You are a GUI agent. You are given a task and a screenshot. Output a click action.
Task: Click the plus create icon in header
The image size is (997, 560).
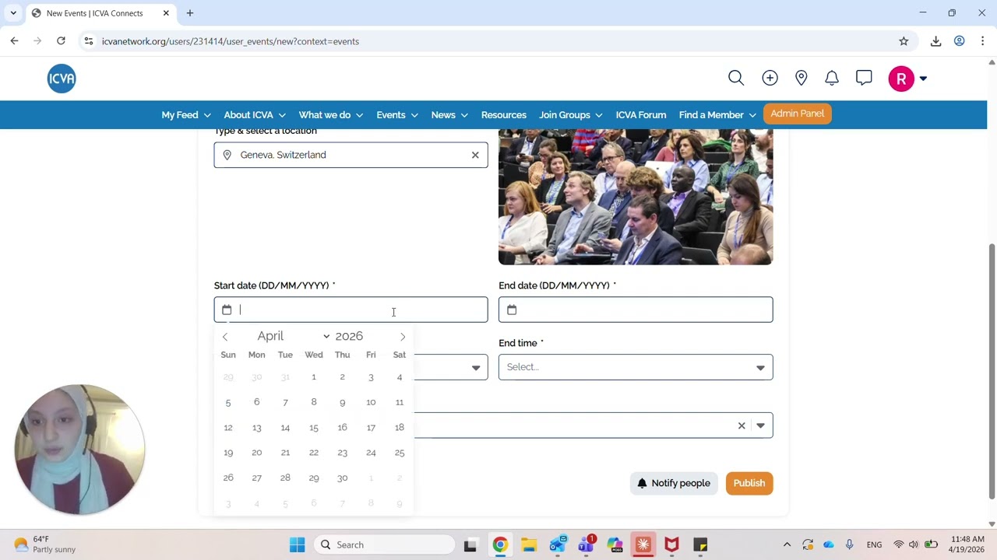[x=770, y=78]
